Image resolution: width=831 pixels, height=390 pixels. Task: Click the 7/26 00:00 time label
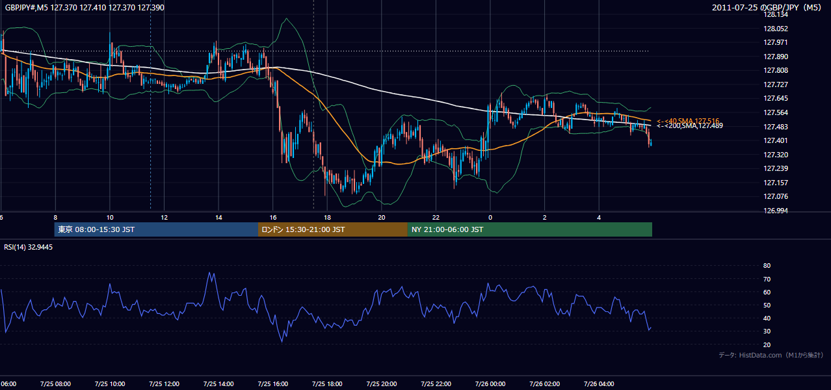coord(490,384)
